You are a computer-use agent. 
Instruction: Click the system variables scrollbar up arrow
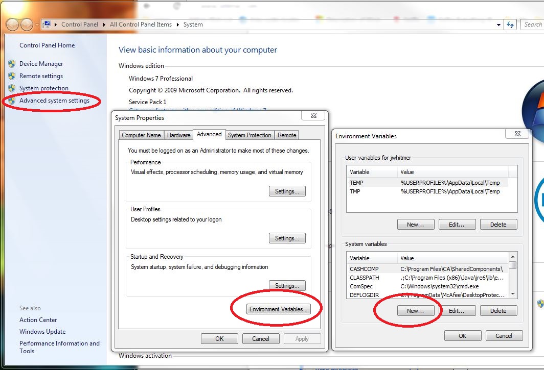[x=513, y=256]
